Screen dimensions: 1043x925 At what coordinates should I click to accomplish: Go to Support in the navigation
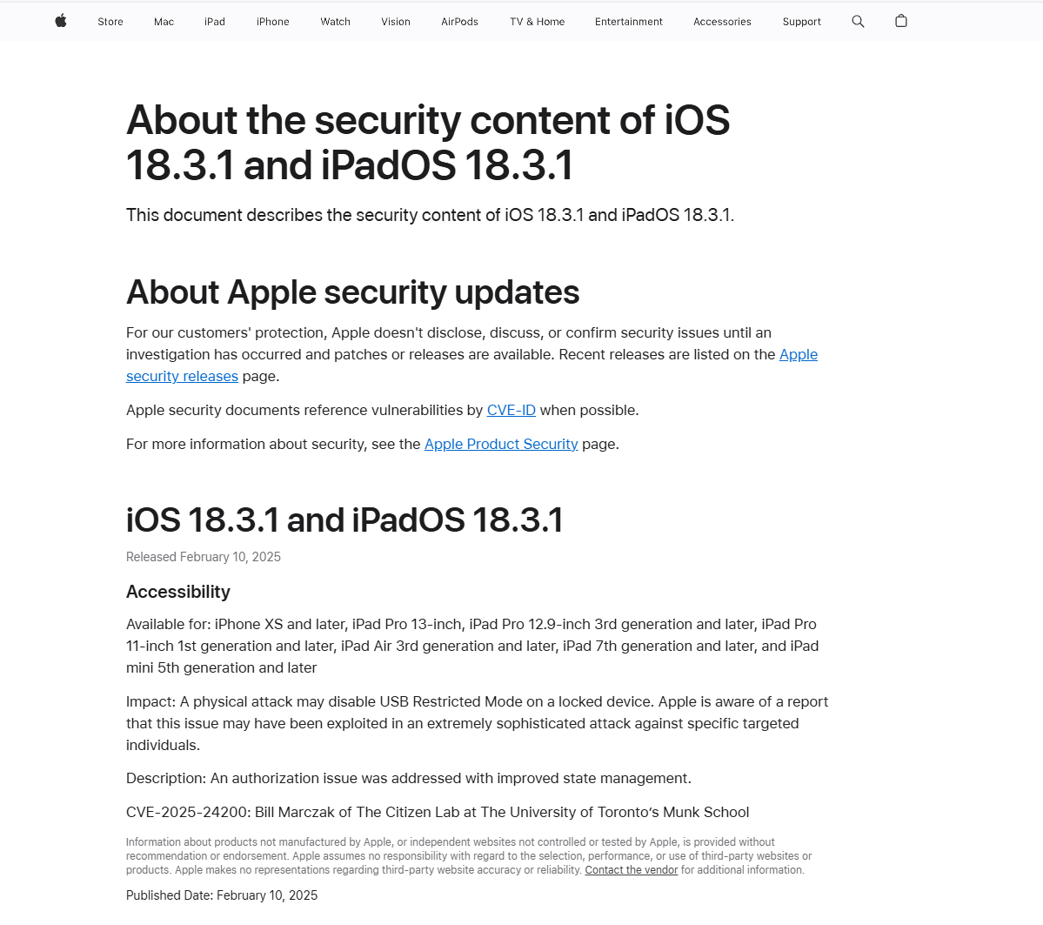801,21
